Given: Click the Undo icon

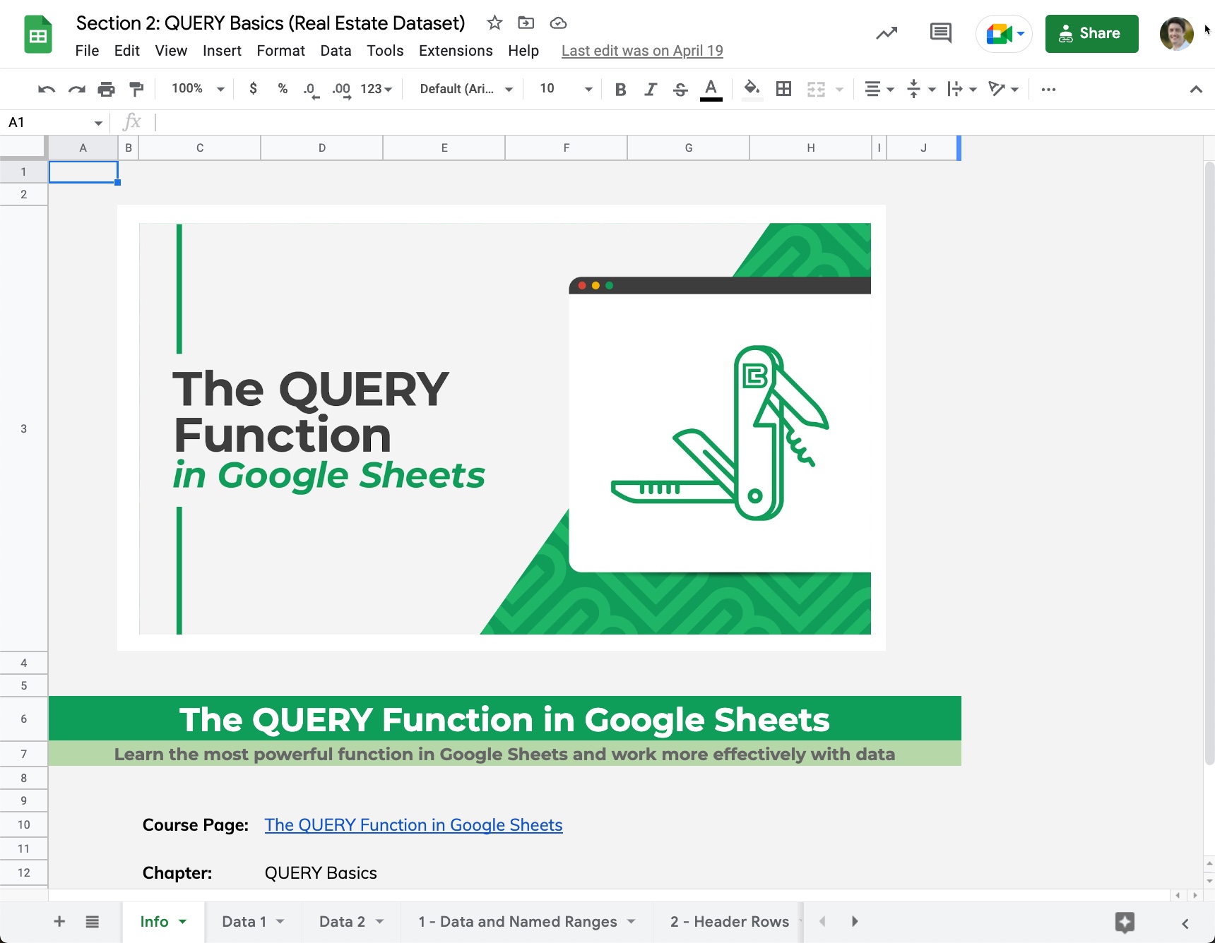Looking at the screenshot, I should (x=47, y=89).
